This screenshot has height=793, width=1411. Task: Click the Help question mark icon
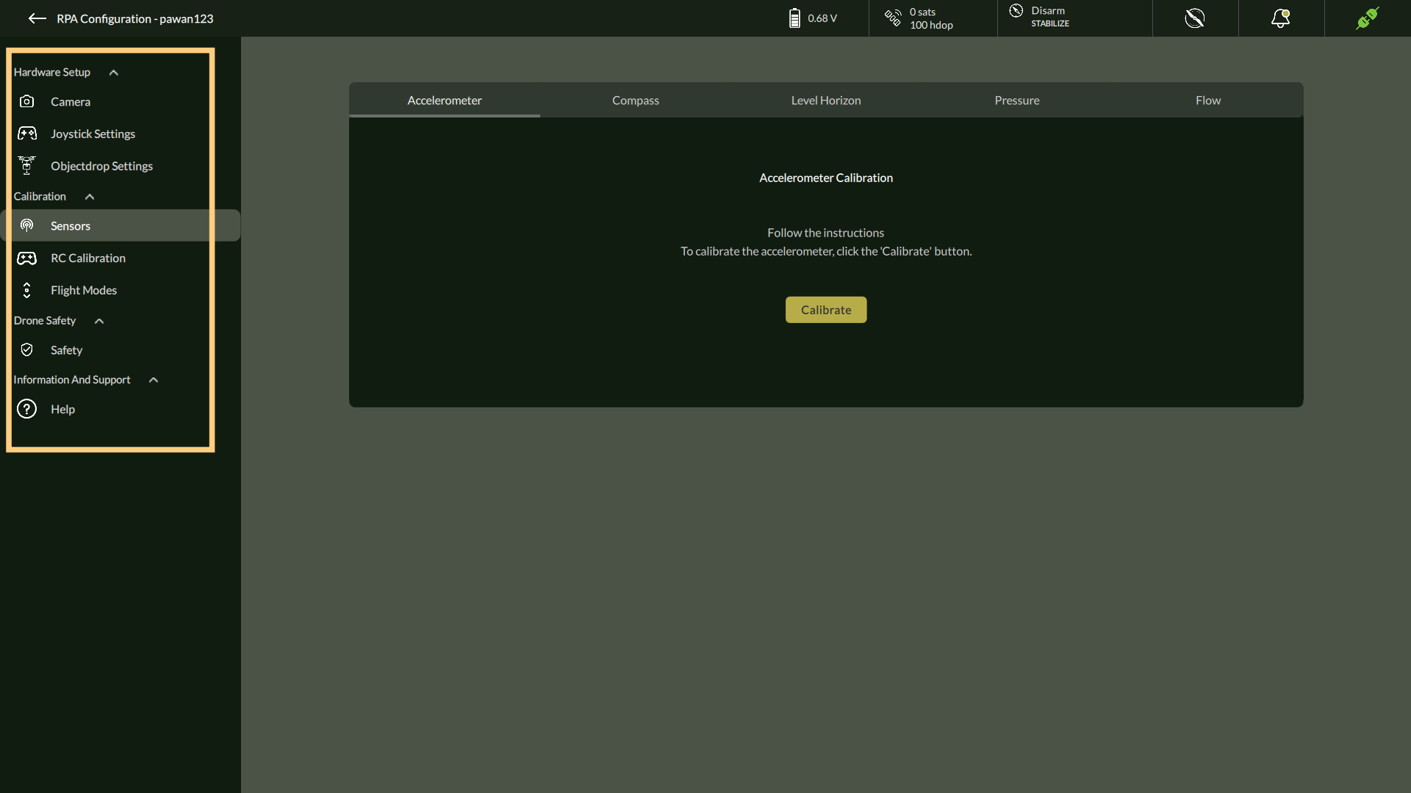pyautogui.click(x=27, y=409)
